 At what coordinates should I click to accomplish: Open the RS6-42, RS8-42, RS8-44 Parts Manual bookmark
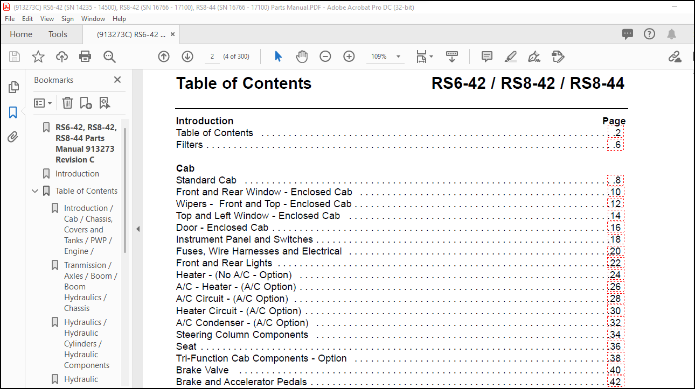pos(86,144)
